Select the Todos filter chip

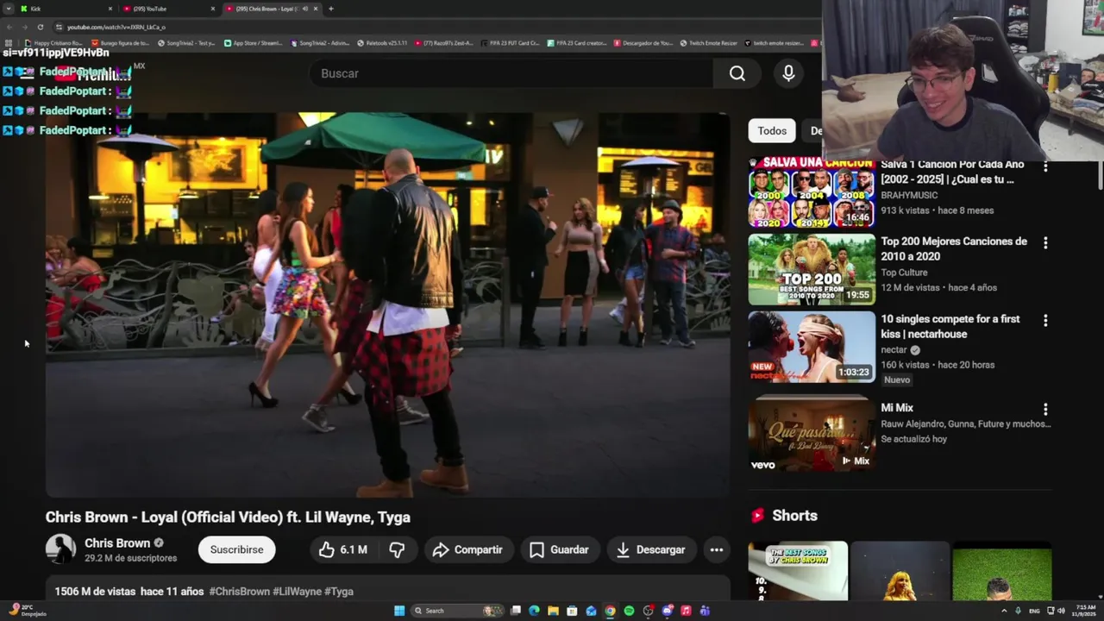(x=772, y=131)
